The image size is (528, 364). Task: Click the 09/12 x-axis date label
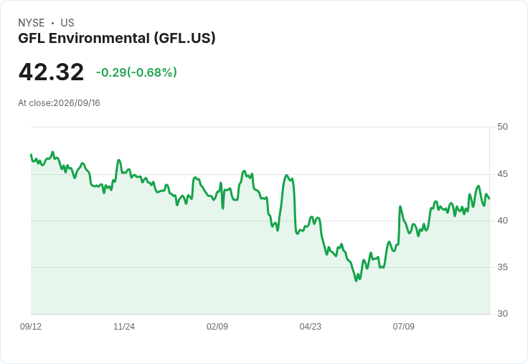31,326
